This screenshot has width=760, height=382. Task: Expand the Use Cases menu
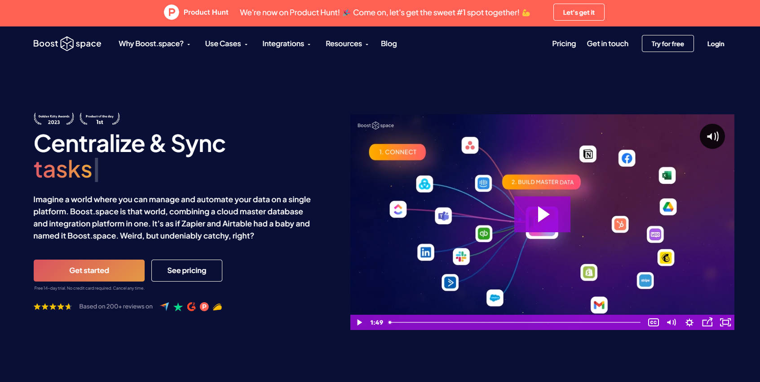[x=226, y=44]
